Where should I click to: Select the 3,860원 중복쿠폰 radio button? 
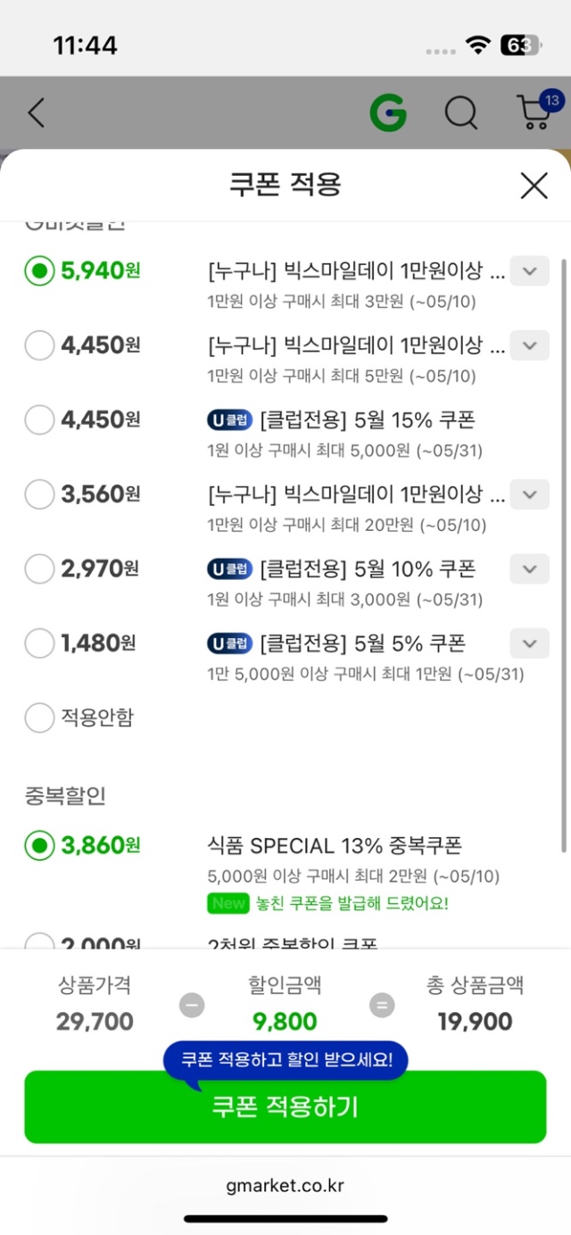click(39, 845)
